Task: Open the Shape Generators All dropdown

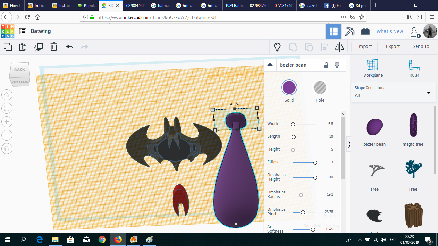Action: (x=393, y=92)
